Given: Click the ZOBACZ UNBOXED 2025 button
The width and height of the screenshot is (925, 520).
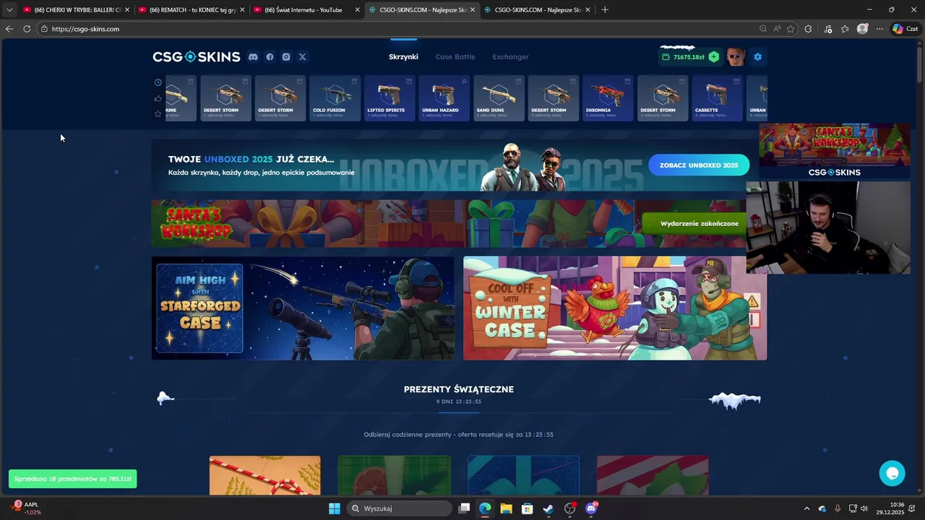Looking at the screenshot, I should (699, 165).
